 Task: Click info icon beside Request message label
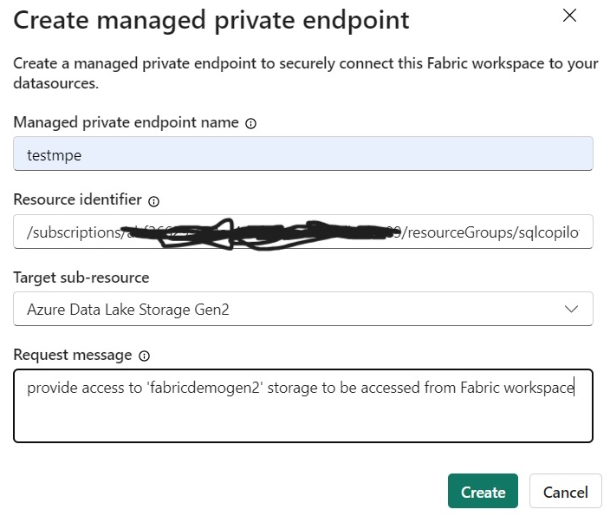point(144,356)
